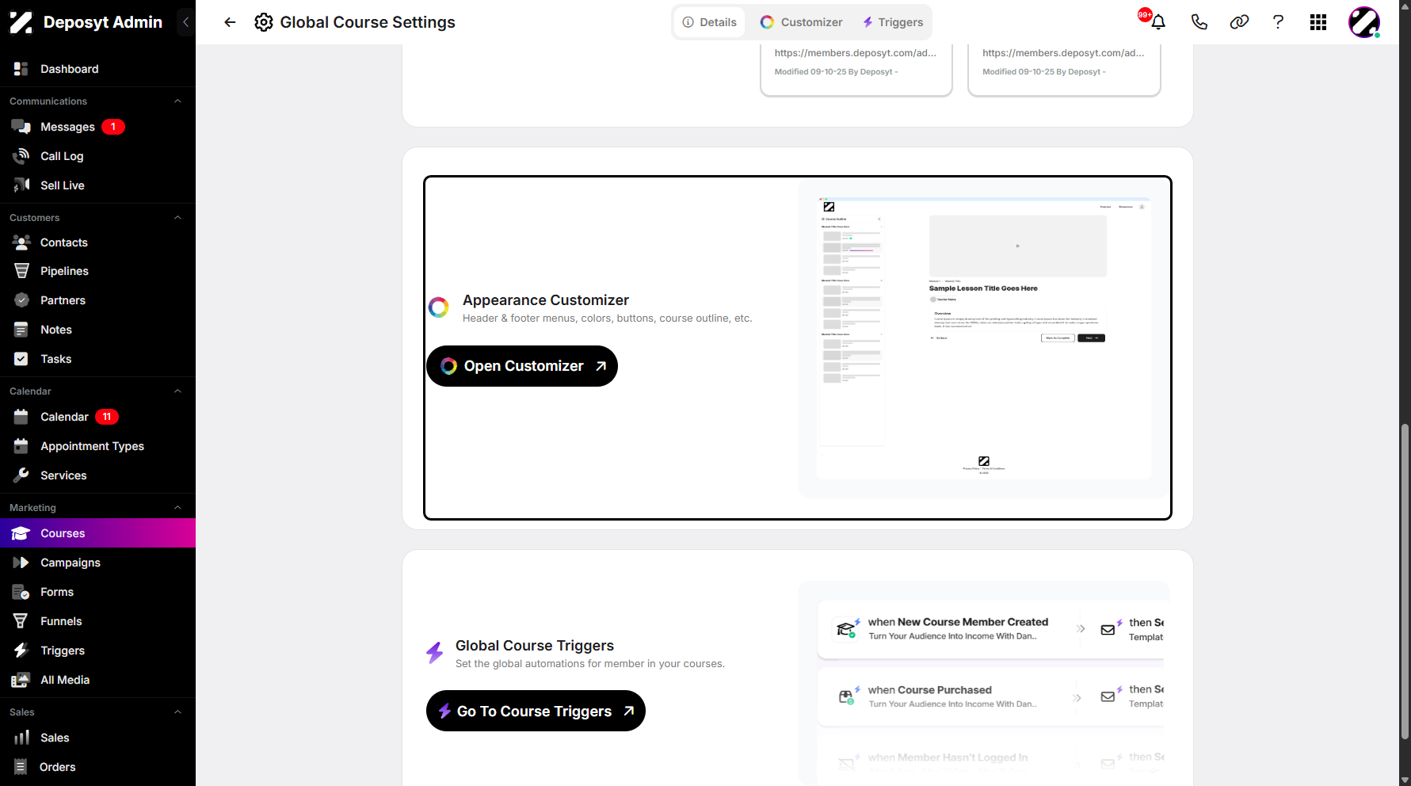Click the Deposyt logo icon
Viewport: 1411px width, 786px height.
pyautogui.click(x=21, y=22)
